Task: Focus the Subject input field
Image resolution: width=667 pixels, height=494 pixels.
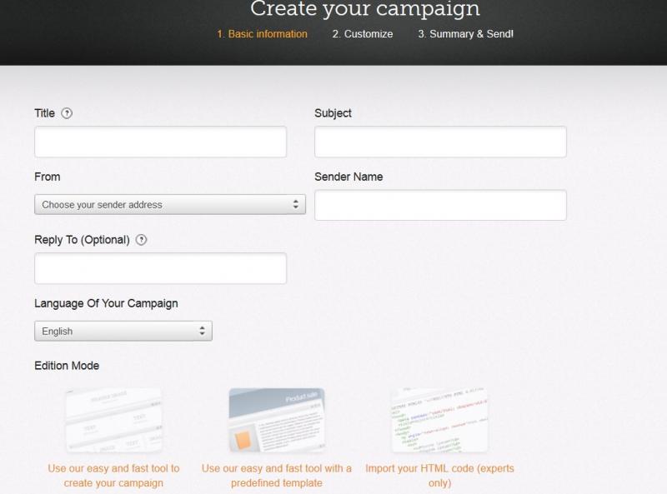Action: pyautogui.click(x=440, y=142)
